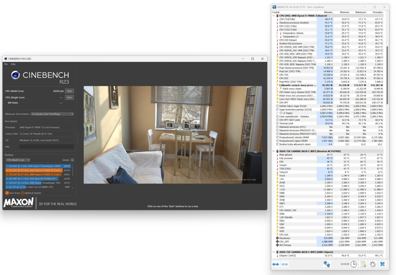Open the network remote monitoring computers icon
This screenshot has width=396, height=275.
(x=327, y=264)
